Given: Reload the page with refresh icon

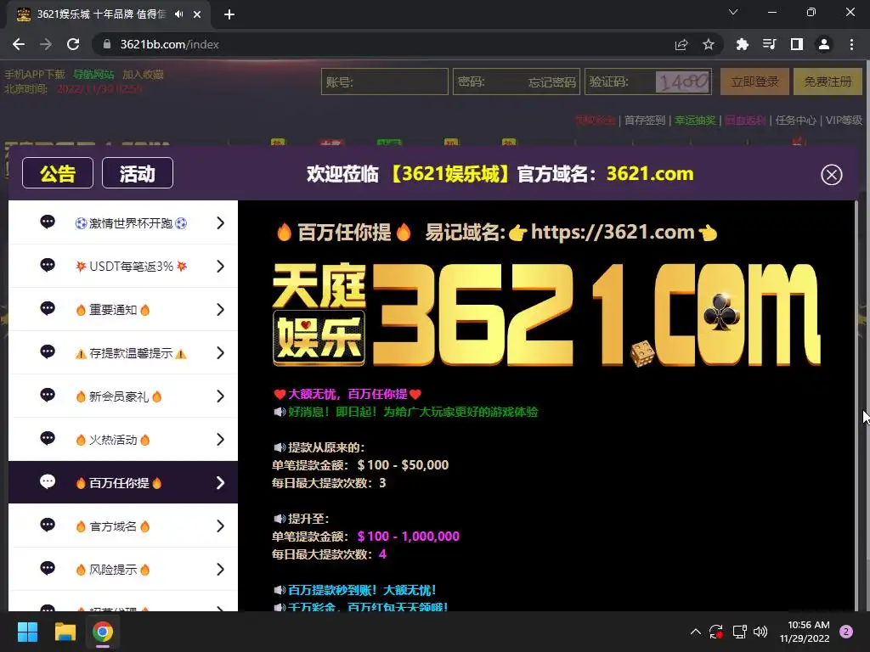Looking at the screenshot, I should click(73, 44).
